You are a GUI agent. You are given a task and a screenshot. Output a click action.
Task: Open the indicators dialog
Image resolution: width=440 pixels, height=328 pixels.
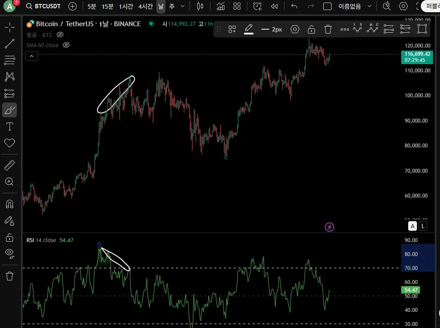pyautogui.click(x=220, y=6)
